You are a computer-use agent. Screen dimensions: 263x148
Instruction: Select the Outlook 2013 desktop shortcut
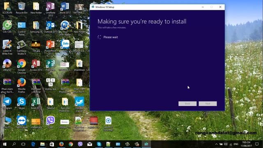[x=51, y=27]
